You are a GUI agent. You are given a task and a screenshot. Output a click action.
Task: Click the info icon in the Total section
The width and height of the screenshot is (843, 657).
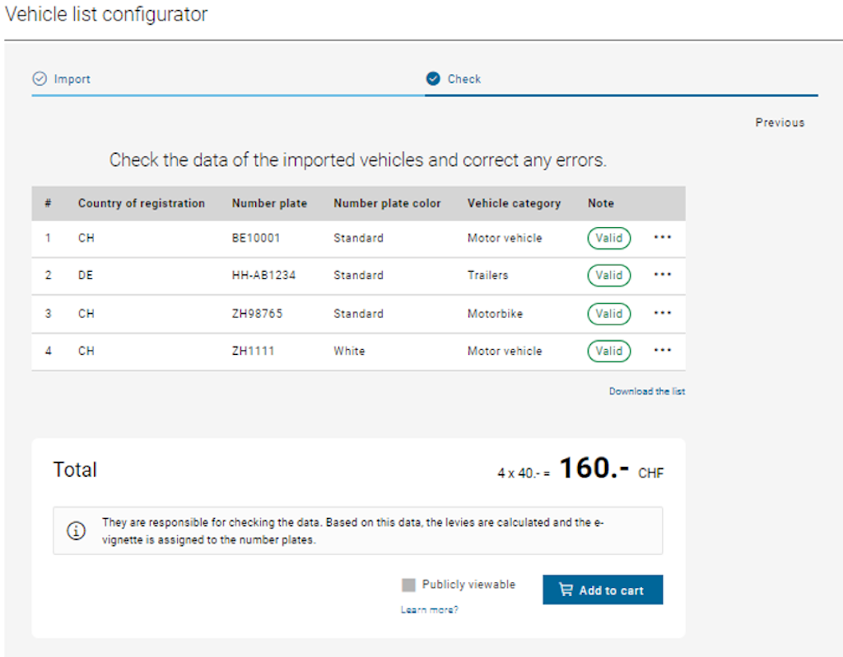point(77,530)
